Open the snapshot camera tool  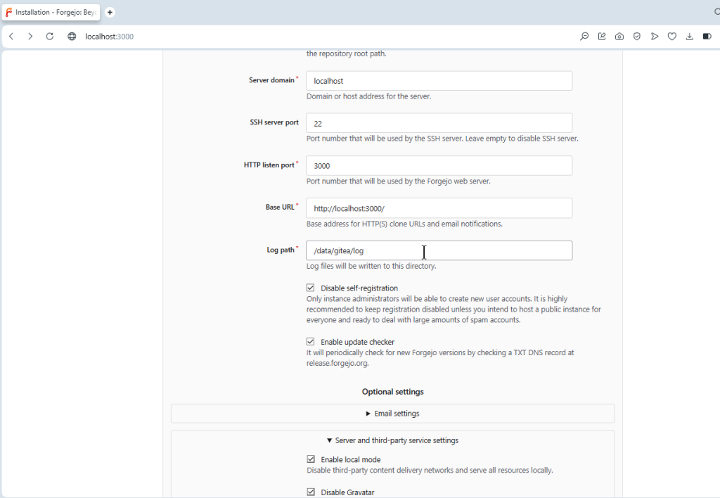619,37
